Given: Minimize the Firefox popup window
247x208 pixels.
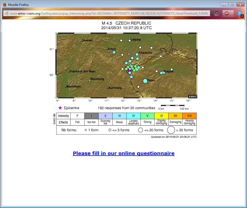Looking at the screenshot, I should [x=224, y=5].
